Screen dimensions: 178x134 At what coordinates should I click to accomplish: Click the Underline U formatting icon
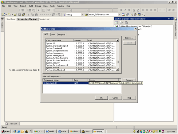coord(129,10)
